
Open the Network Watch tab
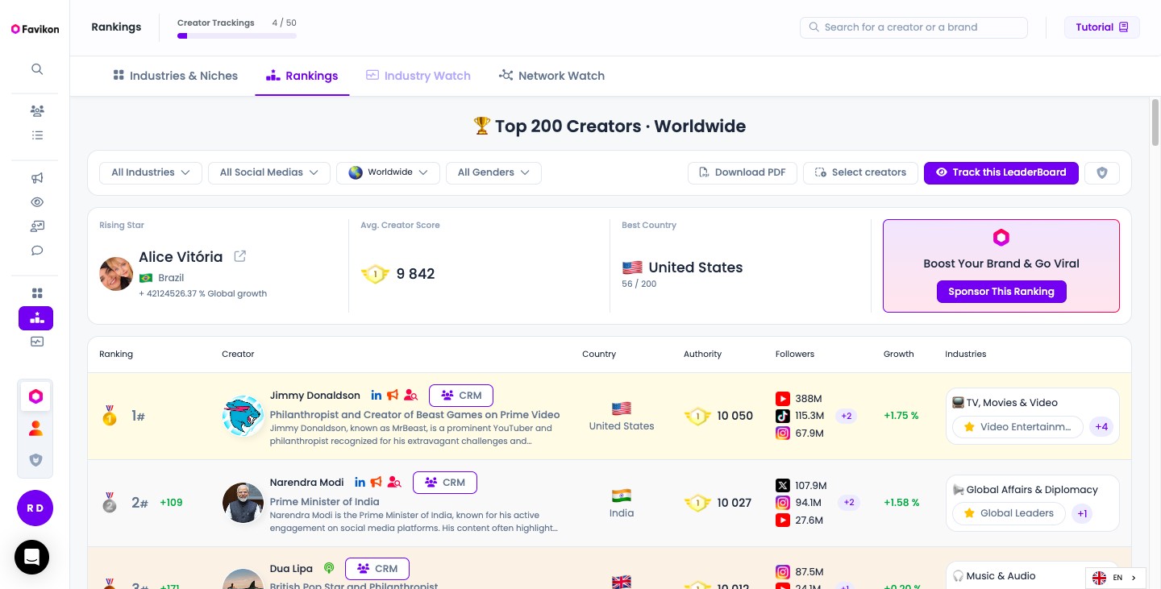[x=551, y=76]
